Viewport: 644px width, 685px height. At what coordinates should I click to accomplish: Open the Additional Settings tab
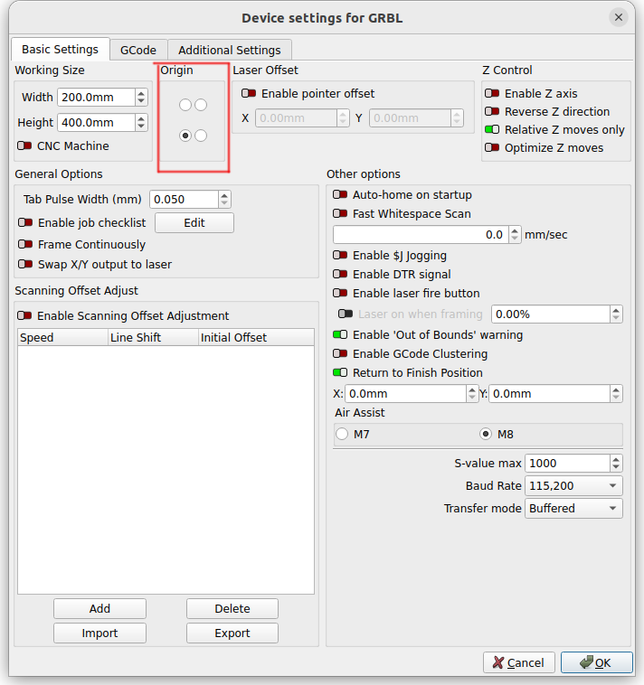coord(230,50)
